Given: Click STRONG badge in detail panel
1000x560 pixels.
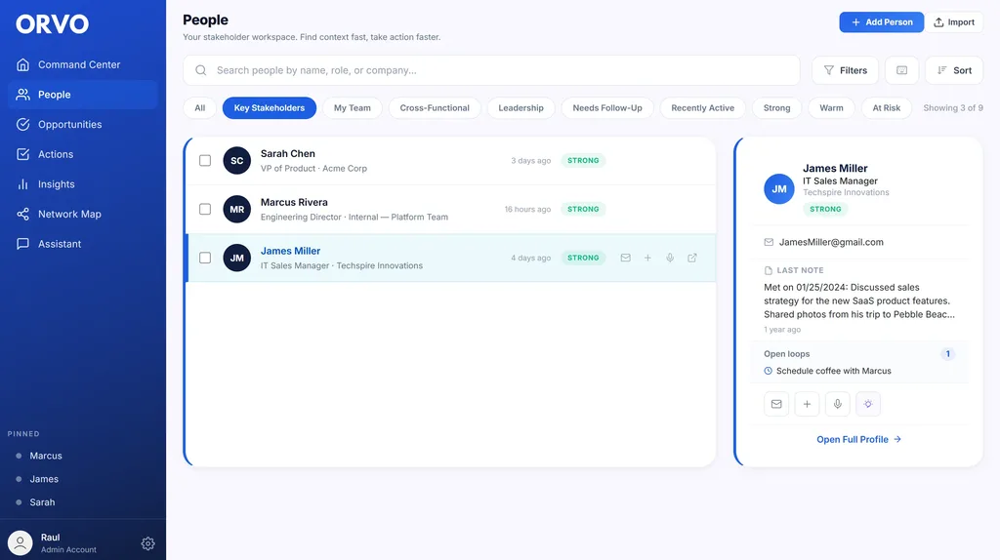Looking at the screenshot, I should 825,209.
